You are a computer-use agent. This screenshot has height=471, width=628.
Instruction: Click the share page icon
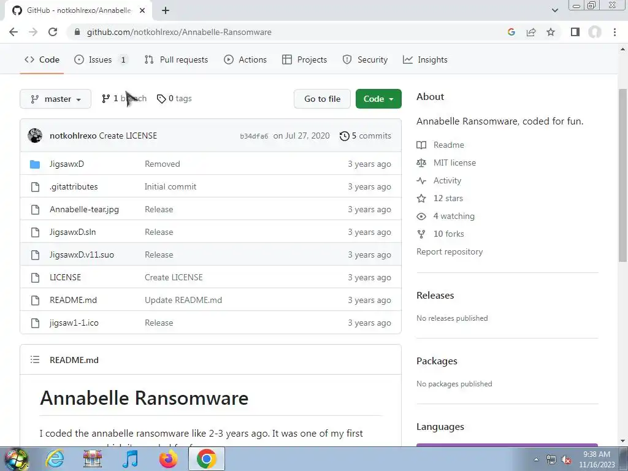[531, 32]
